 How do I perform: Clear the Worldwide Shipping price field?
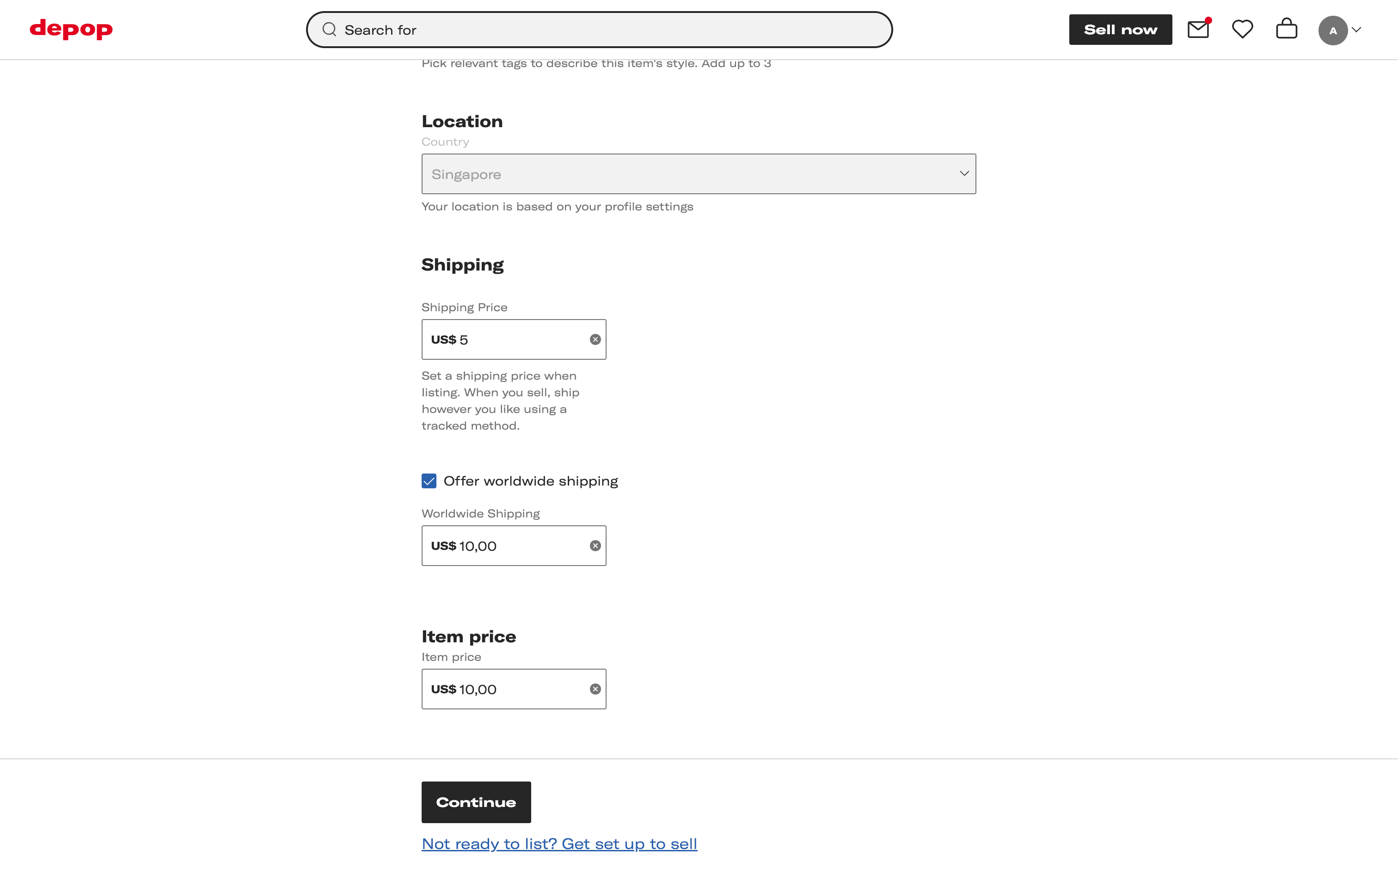pyautogui.click(x=595, y=546)
